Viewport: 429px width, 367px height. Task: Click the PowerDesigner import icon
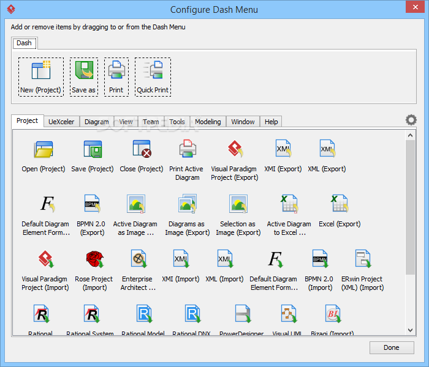243,314
